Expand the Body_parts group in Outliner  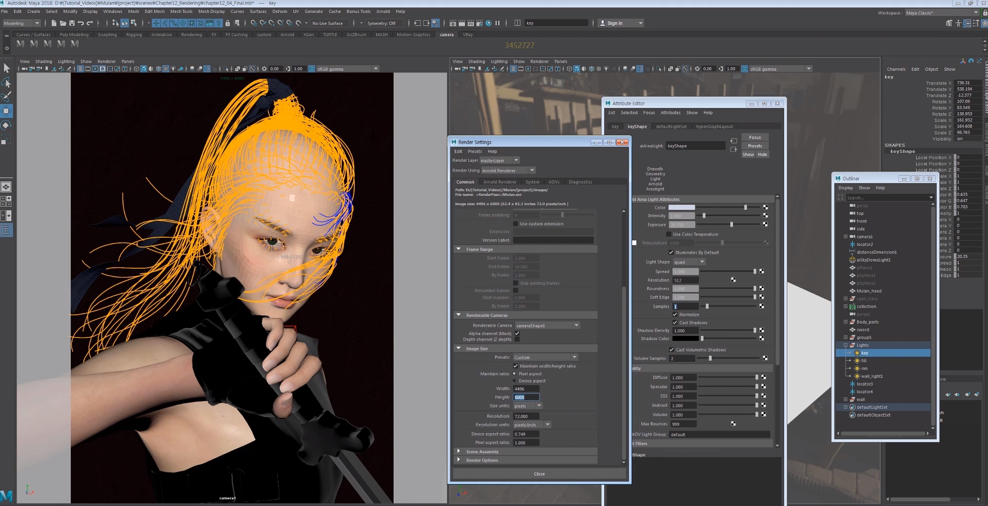click(846, 322)
